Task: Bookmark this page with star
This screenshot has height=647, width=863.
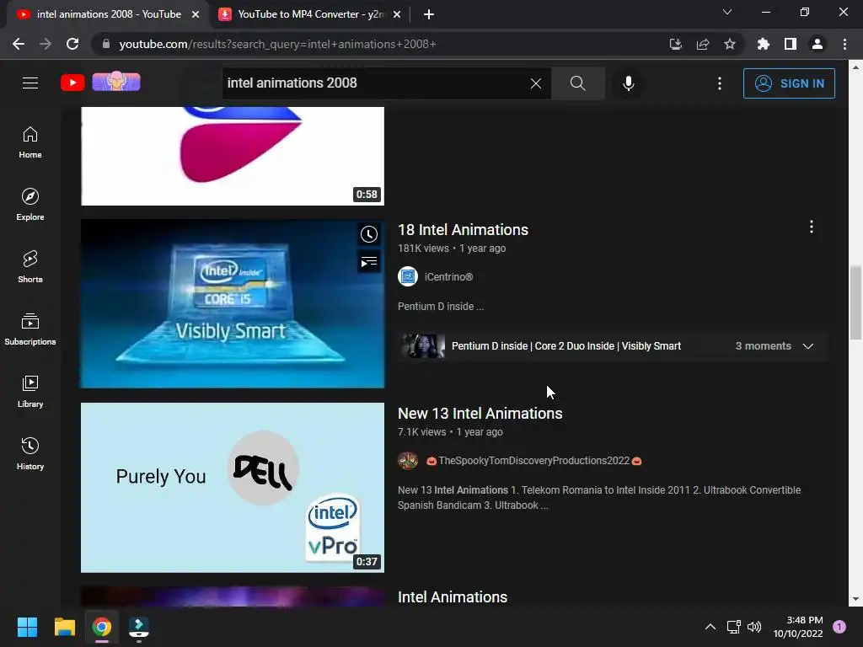Action: 730,44
